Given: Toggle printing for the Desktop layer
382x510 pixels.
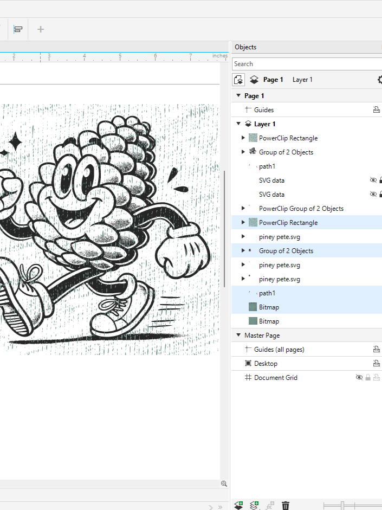Looking at the screenshot, I should tap(377, 363).
